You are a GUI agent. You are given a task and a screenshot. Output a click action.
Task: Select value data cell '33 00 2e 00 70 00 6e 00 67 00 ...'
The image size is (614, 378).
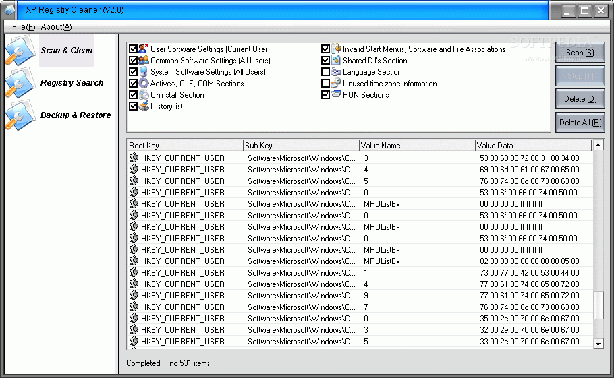[533, 341]
